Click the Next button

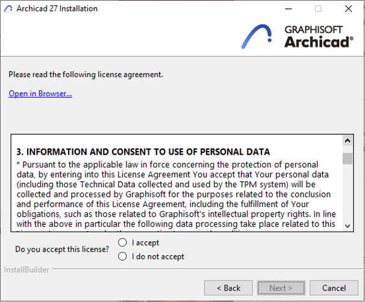point(281,288)
